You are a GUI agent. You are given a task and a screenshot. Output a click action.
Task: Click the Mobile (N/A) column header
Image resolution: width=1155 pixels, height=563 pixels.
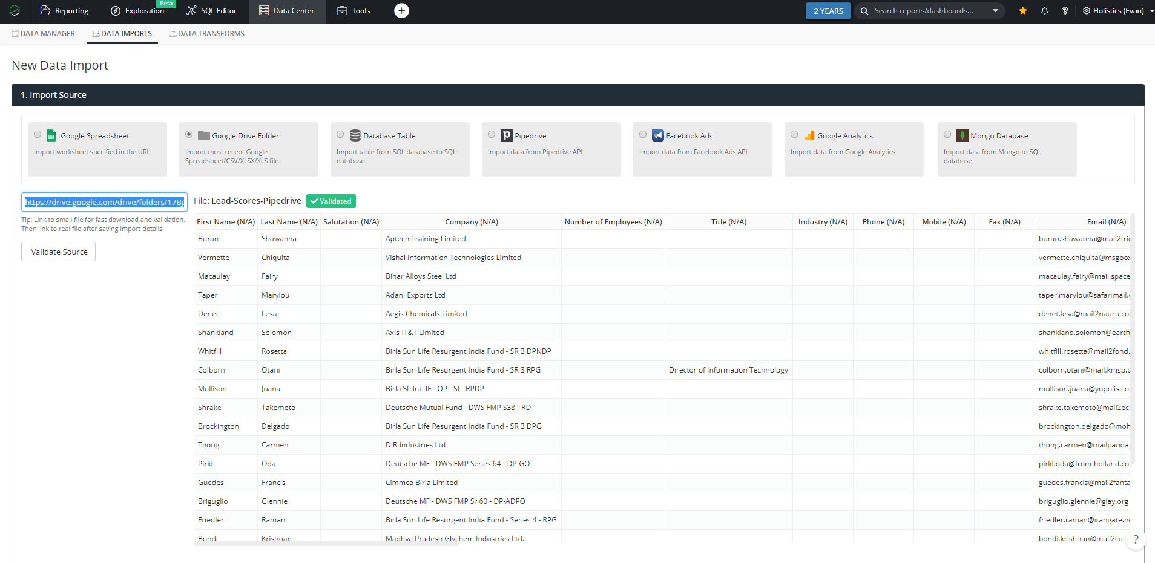pos(944,222)
